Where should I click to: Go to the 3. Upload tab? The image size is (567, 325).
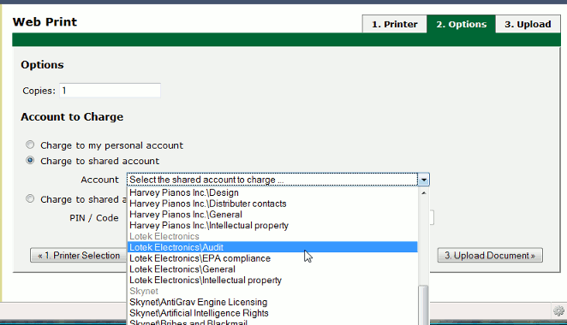tap(528, 24)
